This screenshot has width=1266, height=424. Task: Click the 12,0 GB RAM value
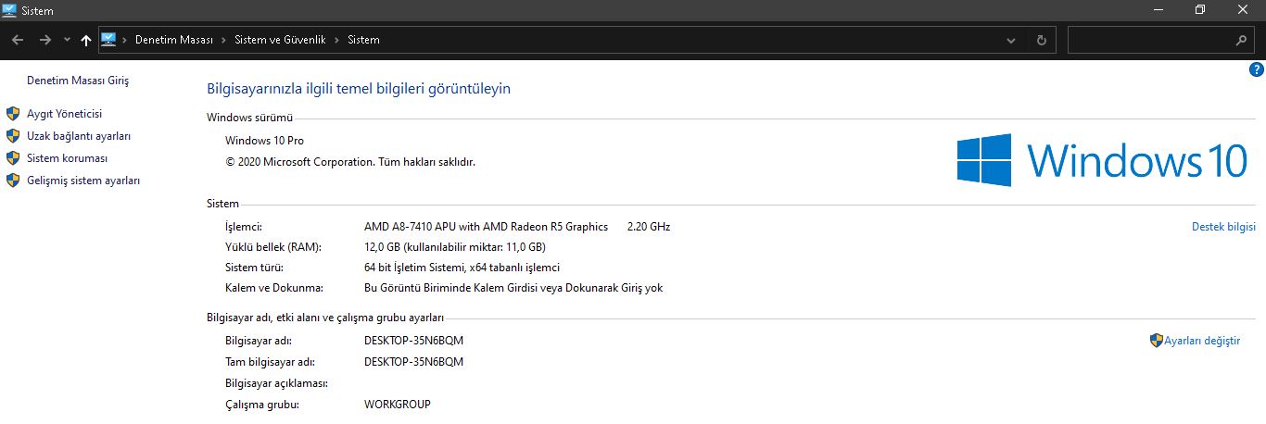click(455, 247)
